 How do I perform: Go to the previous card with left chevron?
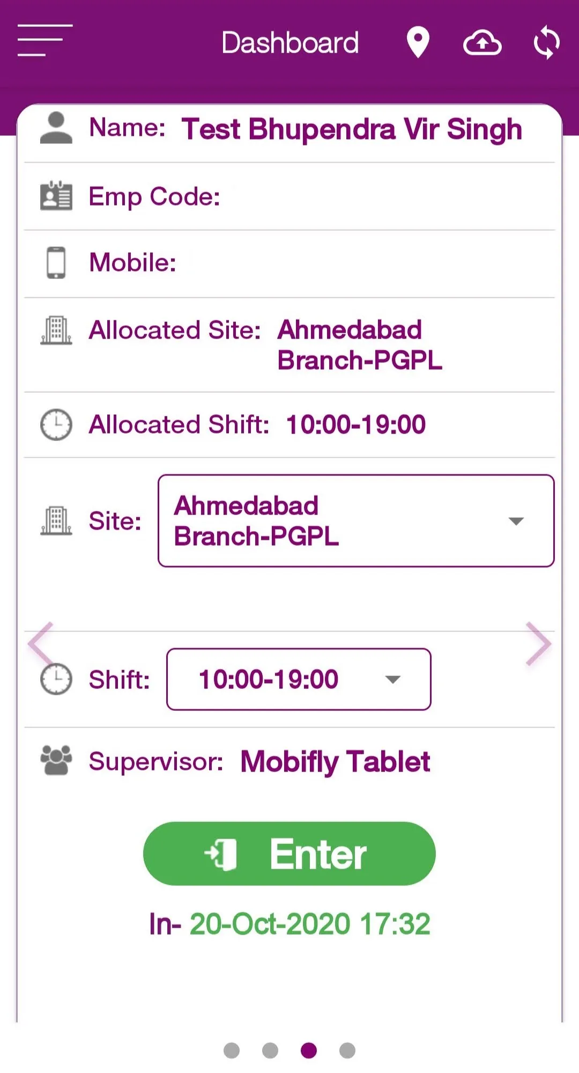(41, 643)
